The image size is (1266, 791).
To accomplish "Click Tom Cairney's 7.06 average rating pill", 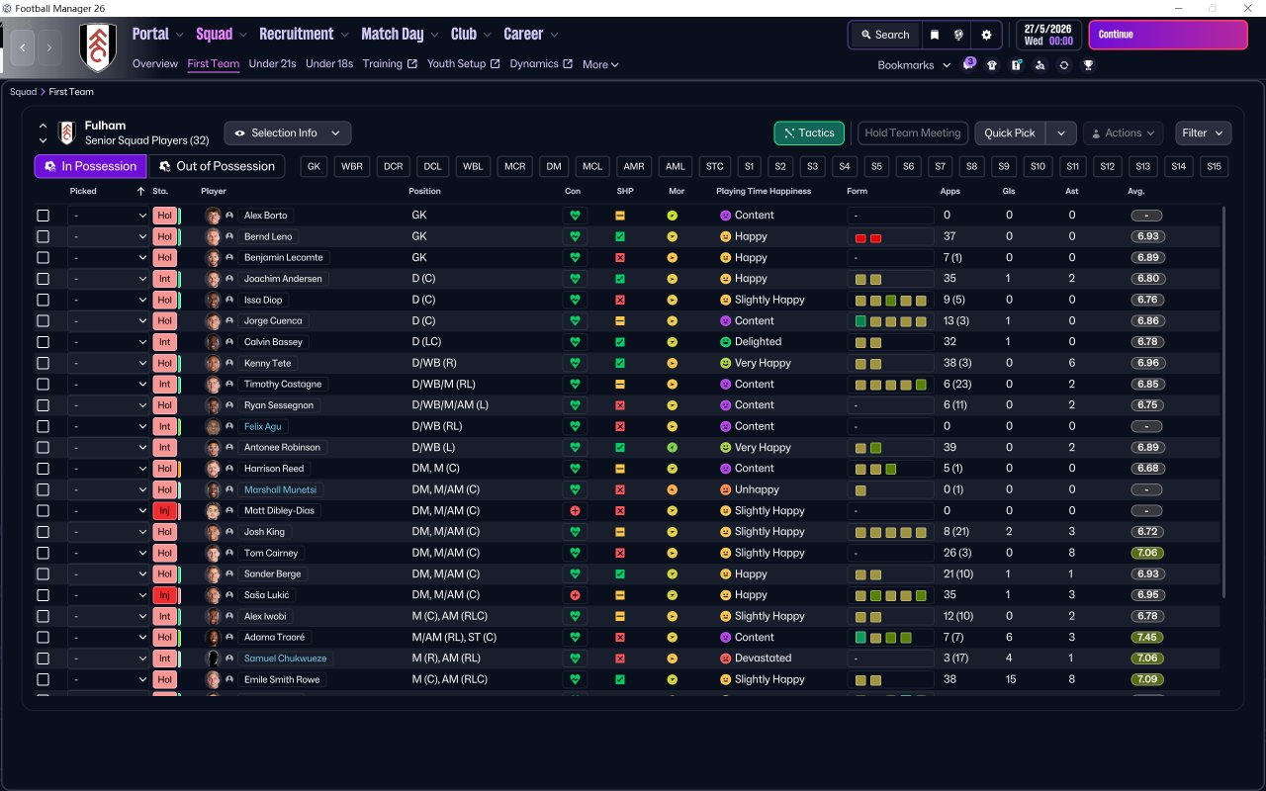I will point(1146,553).
